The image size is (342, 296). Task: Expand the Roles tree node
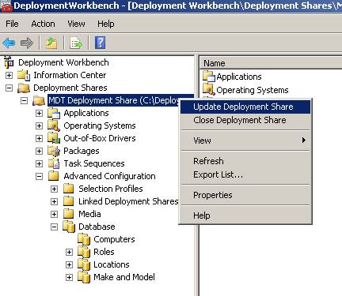69,252
